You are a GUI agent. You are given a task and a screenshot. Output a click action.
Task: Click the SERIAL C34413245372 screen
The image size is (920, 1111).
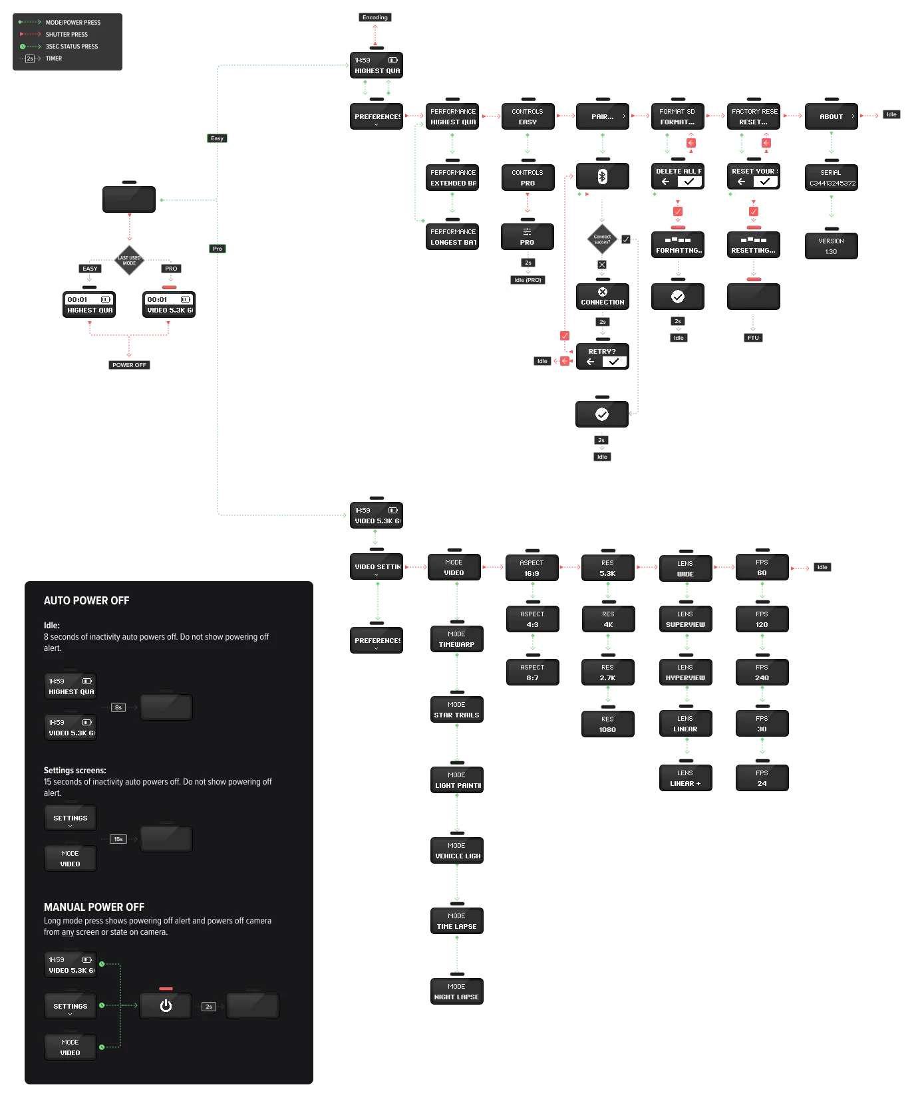click(832, 178)
